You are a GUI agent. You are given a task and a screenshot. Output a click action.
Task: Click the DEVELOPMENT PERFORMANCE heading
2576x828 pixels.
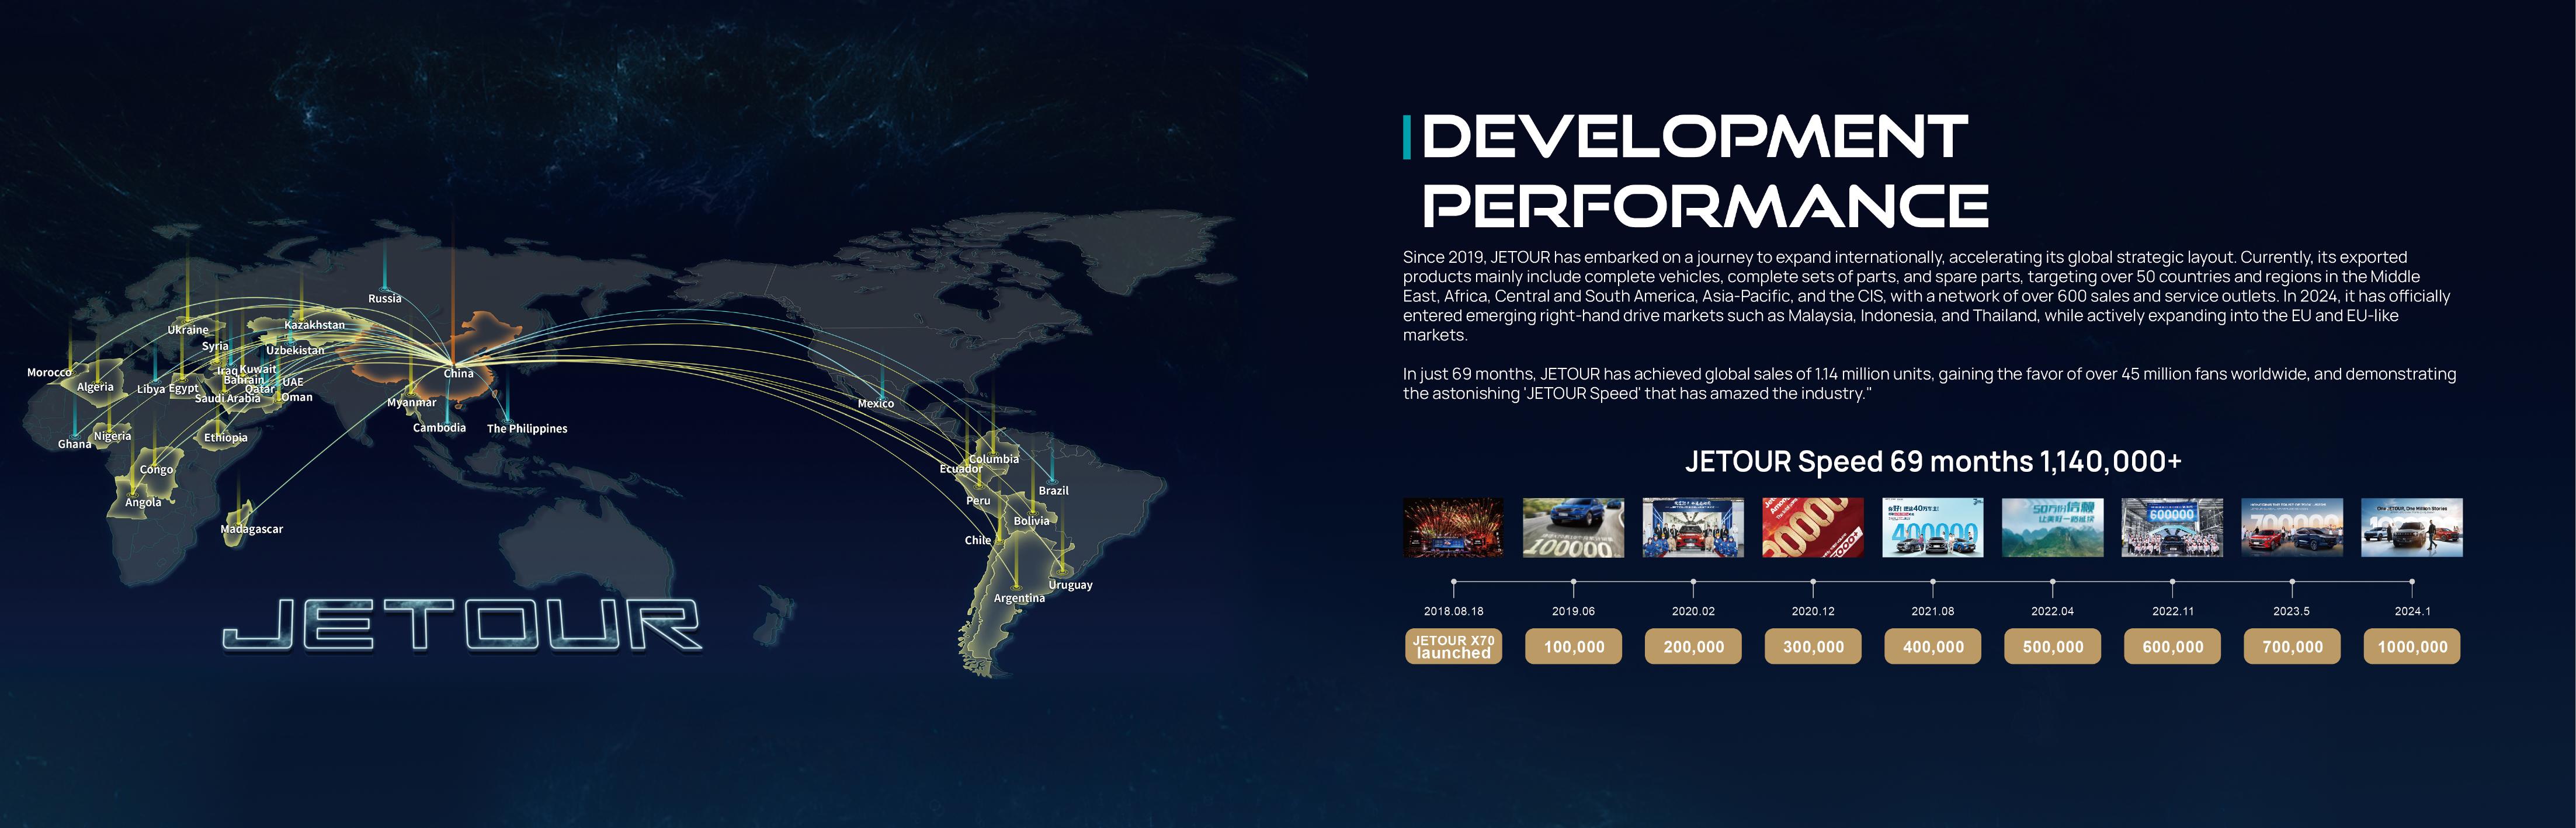tap(1704, 171)
